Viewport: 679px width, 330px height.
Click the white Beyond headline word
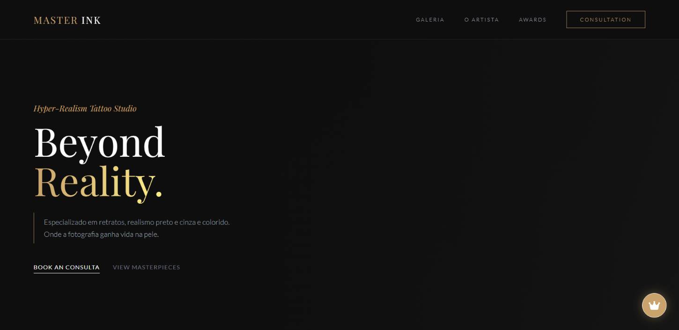(x=99, y=142)
